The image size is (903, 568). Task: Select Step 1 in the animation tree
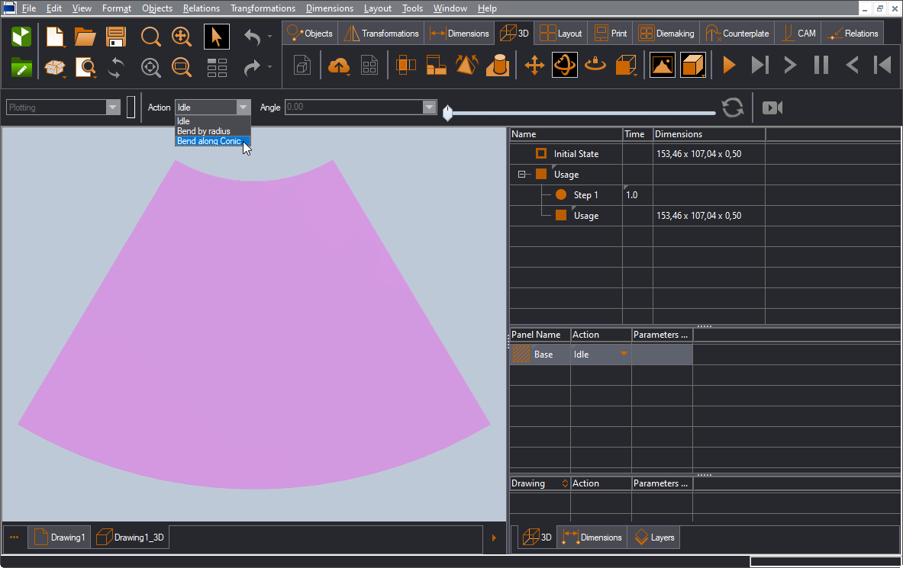coord(585,195)
